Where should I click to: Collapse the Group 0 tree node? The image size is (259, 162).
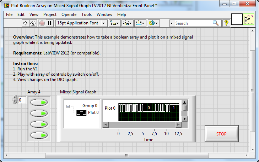[68, 106]
